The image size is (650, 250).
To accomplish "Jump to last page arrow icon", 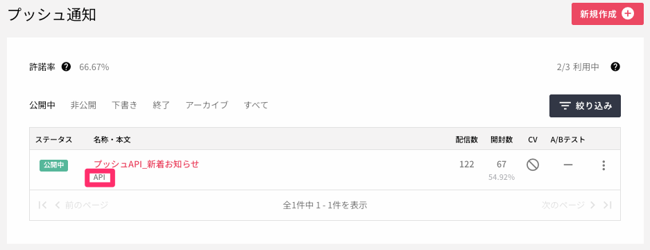I will pyautogui.click(x=608, y=205).
